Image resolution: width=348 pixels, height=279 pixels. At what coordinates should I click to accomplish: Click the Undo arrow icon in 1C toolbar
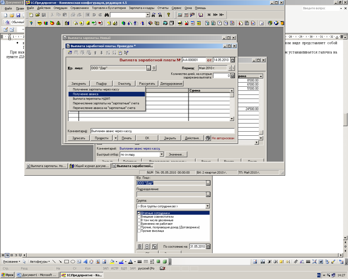click(x=94, y=15)
